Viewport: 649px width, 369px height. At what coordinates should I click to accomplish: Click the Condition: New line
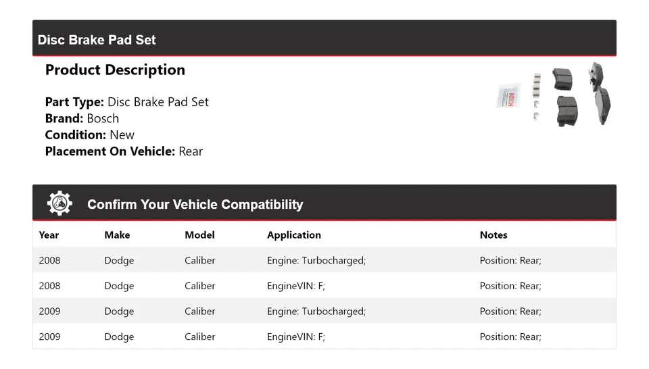click(x=90, y=135)
